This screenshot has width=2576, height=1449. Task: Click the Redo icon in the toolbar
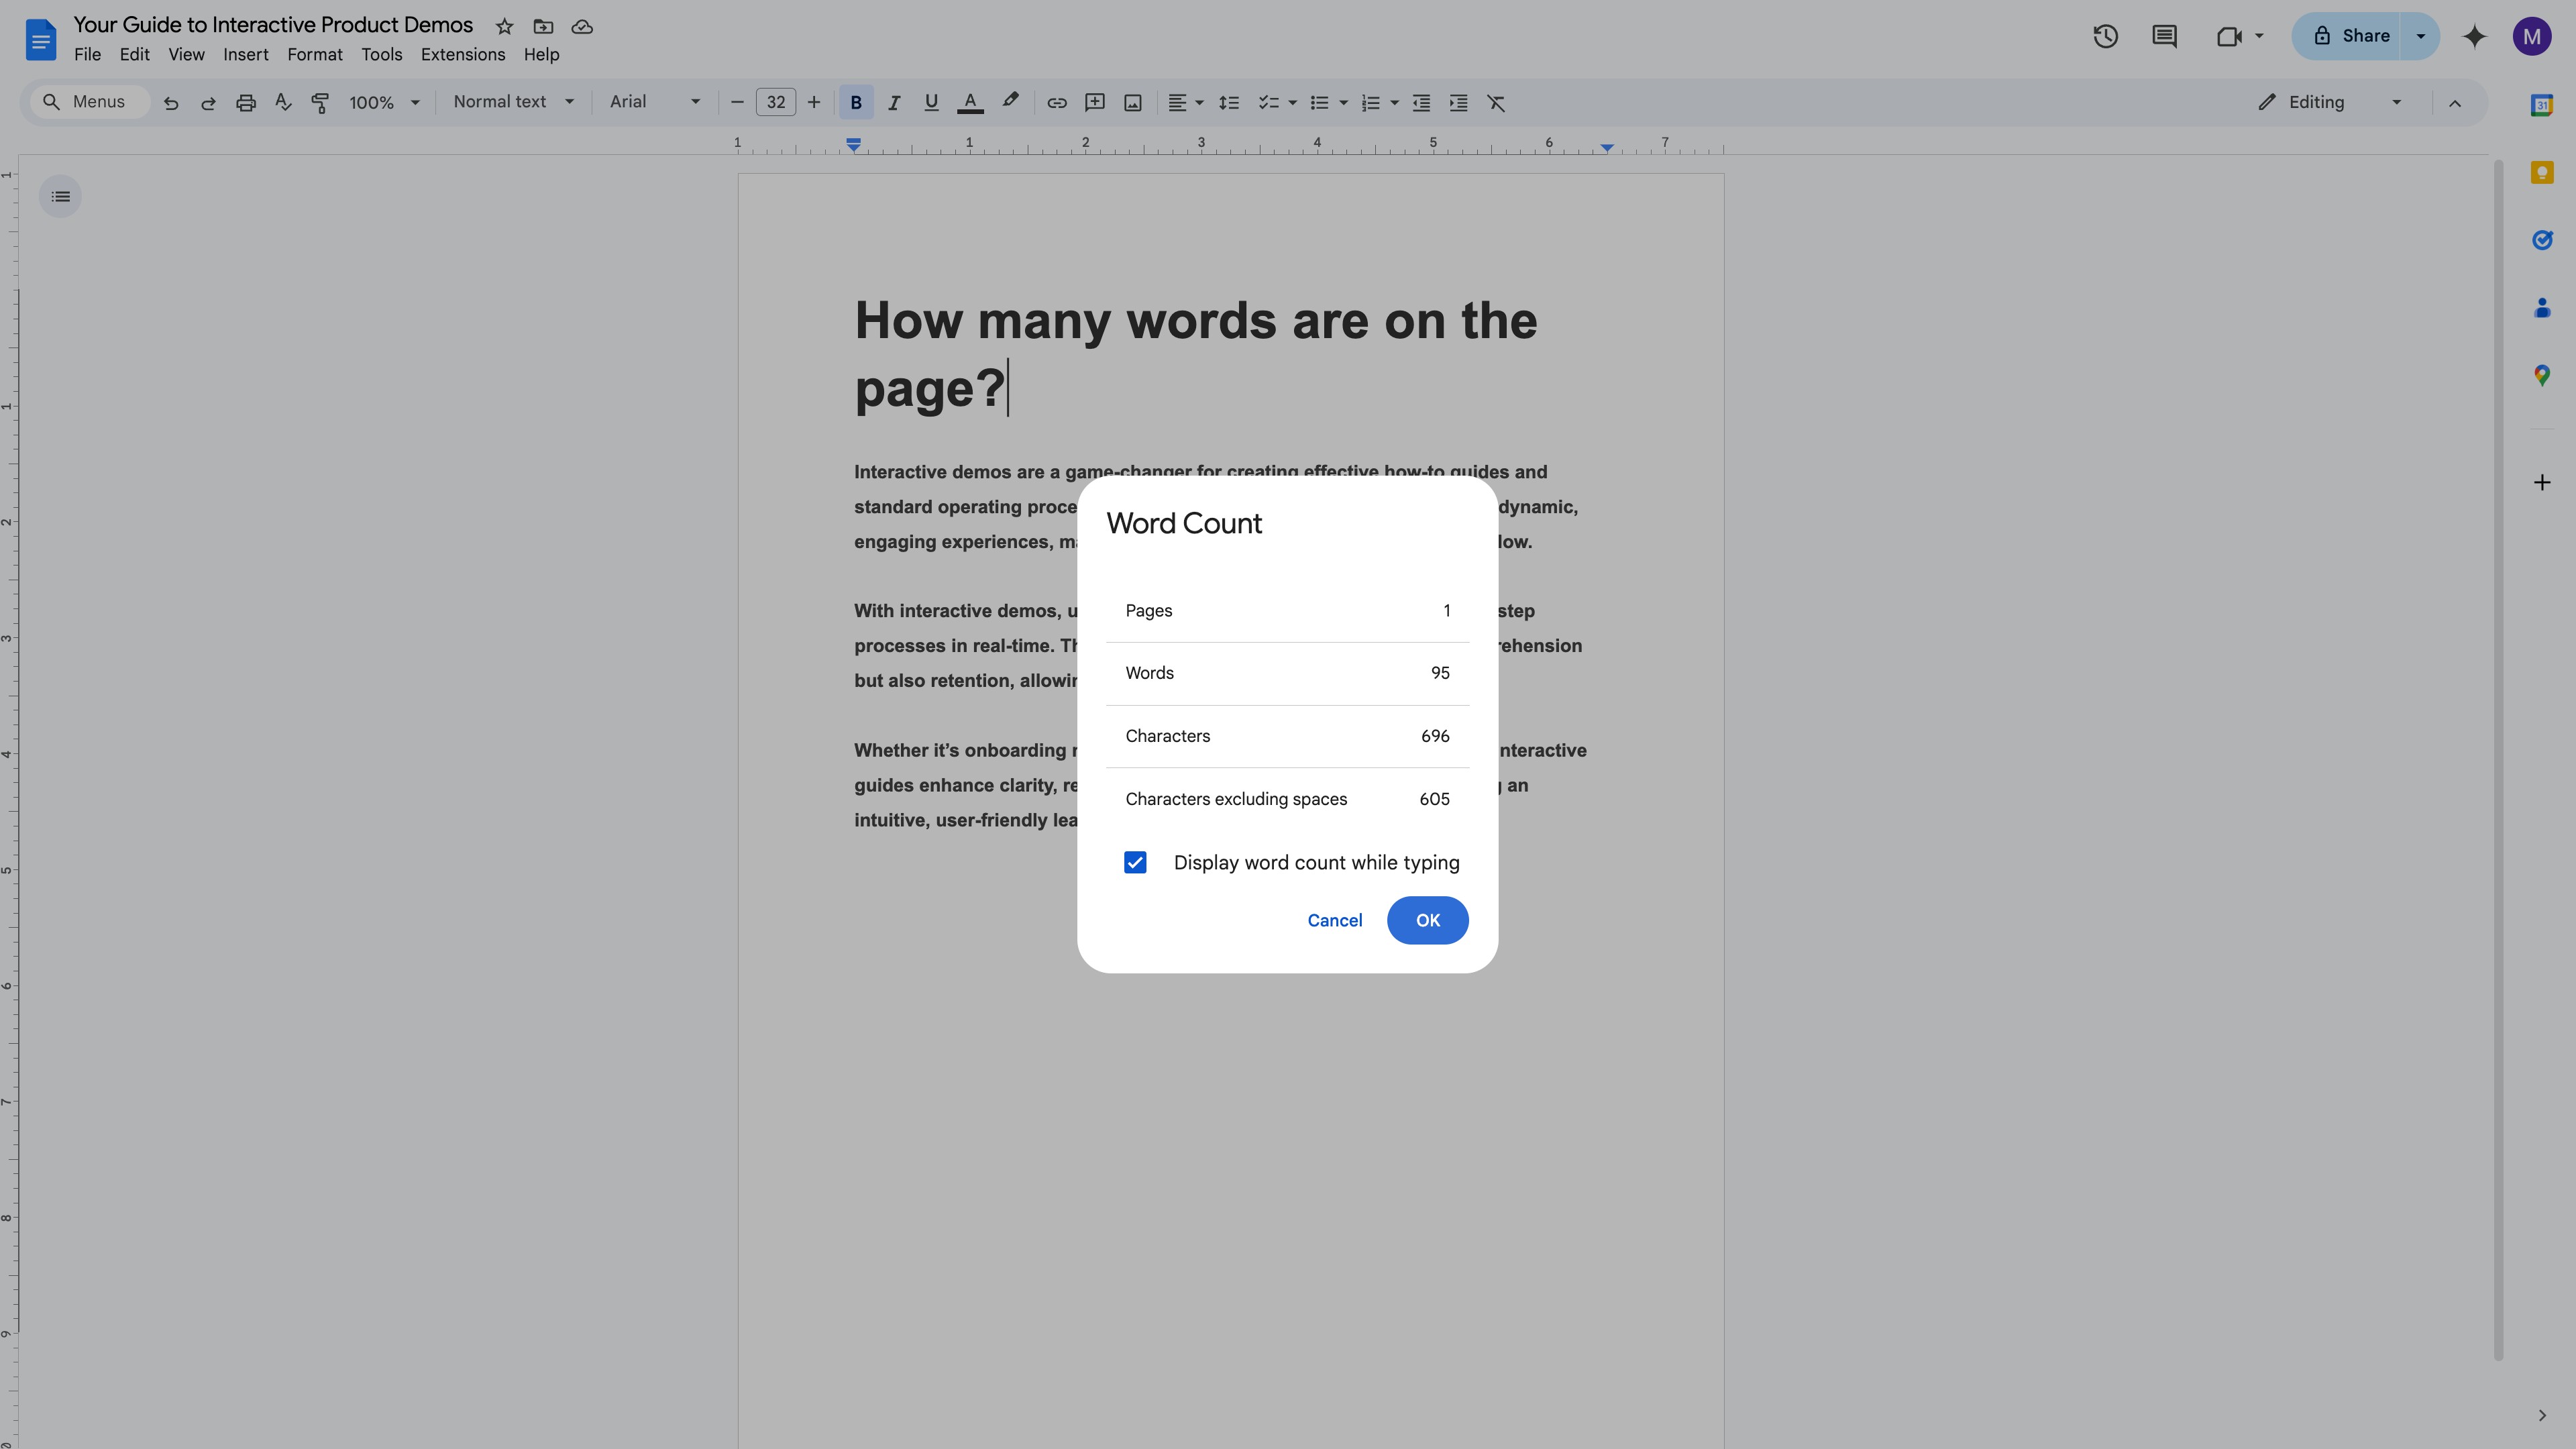tap(208, 103)
